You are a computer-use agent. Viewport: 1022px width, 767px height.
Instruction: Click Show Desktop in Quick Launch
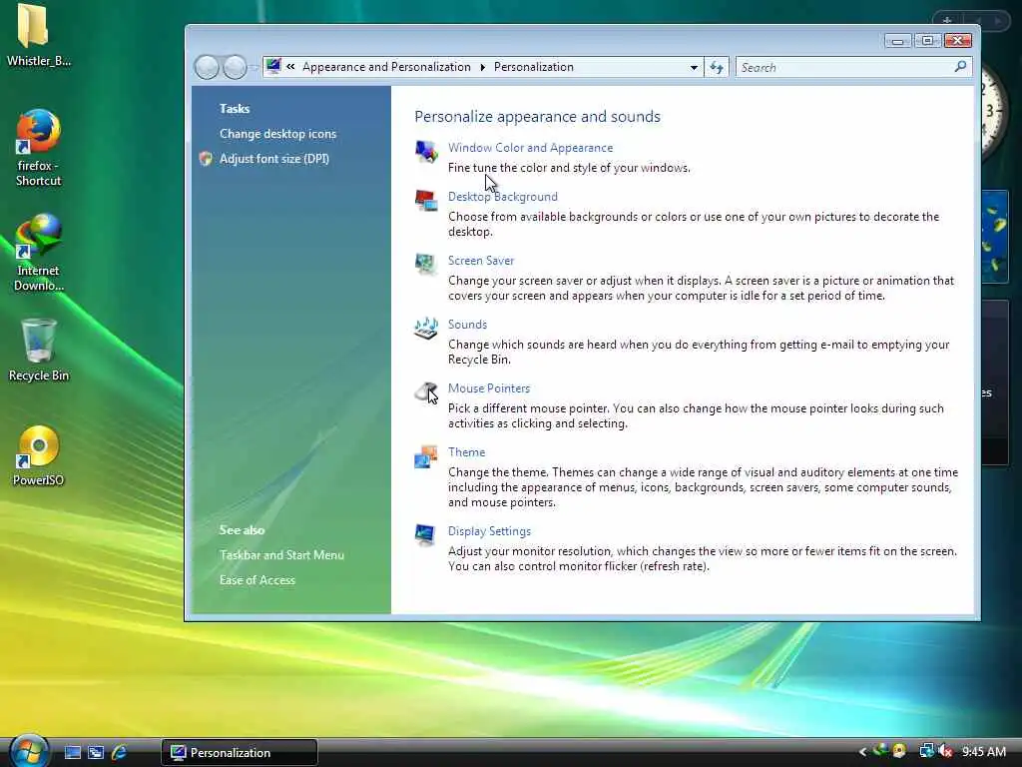(73, 753)
